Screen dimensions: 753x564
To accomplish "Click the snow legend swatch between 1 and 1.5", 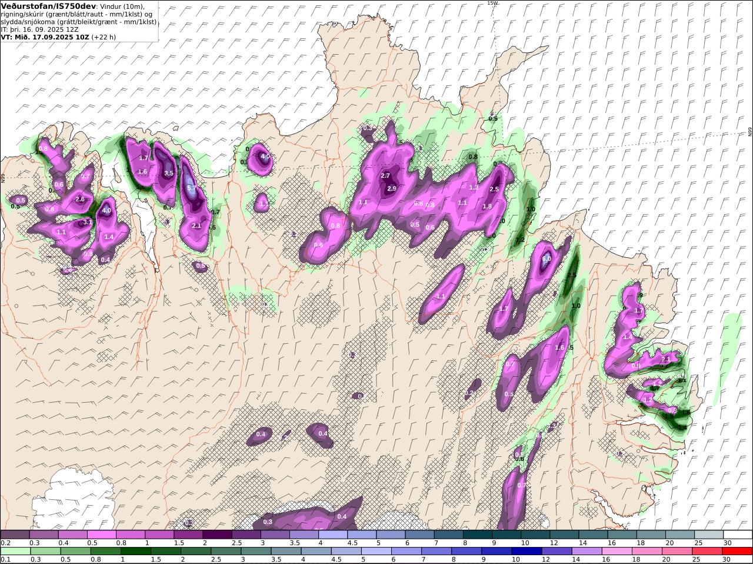I will click(x=159, y=534).
